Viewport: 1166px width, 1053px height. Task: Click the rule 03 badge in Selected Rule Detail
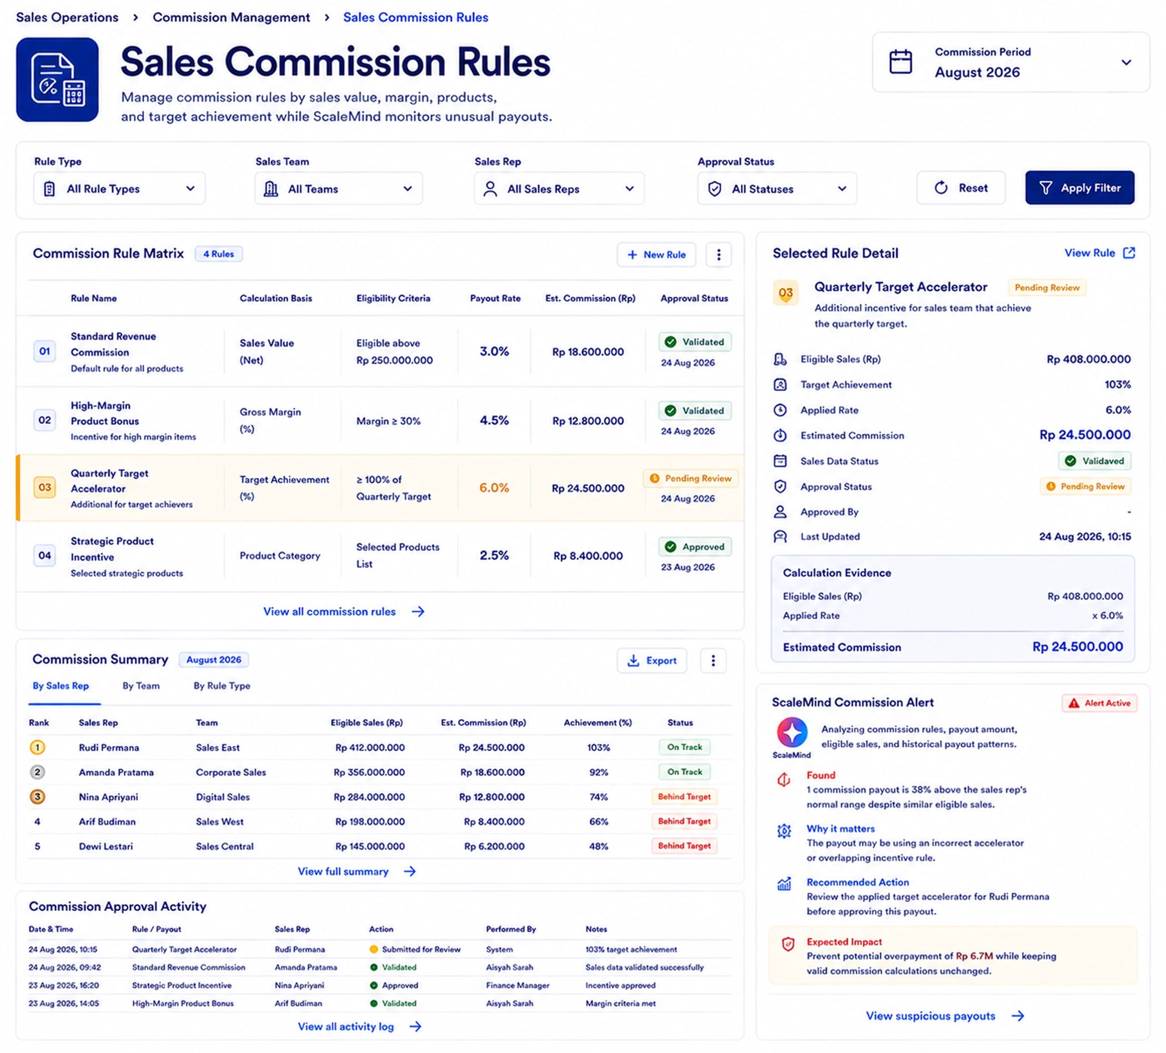coord(786,293)
